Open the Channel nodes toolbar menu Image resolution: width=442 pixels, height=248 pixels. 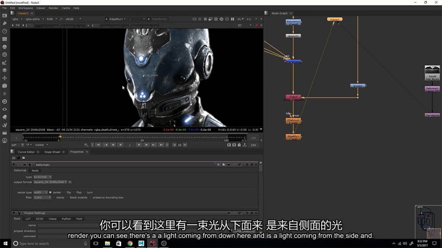point(4,39)
